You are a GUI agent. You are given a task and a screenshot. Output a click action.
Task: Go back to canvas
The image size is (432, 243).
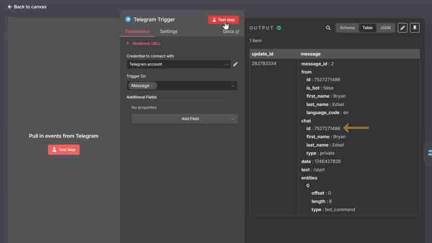tap(27, 7)
